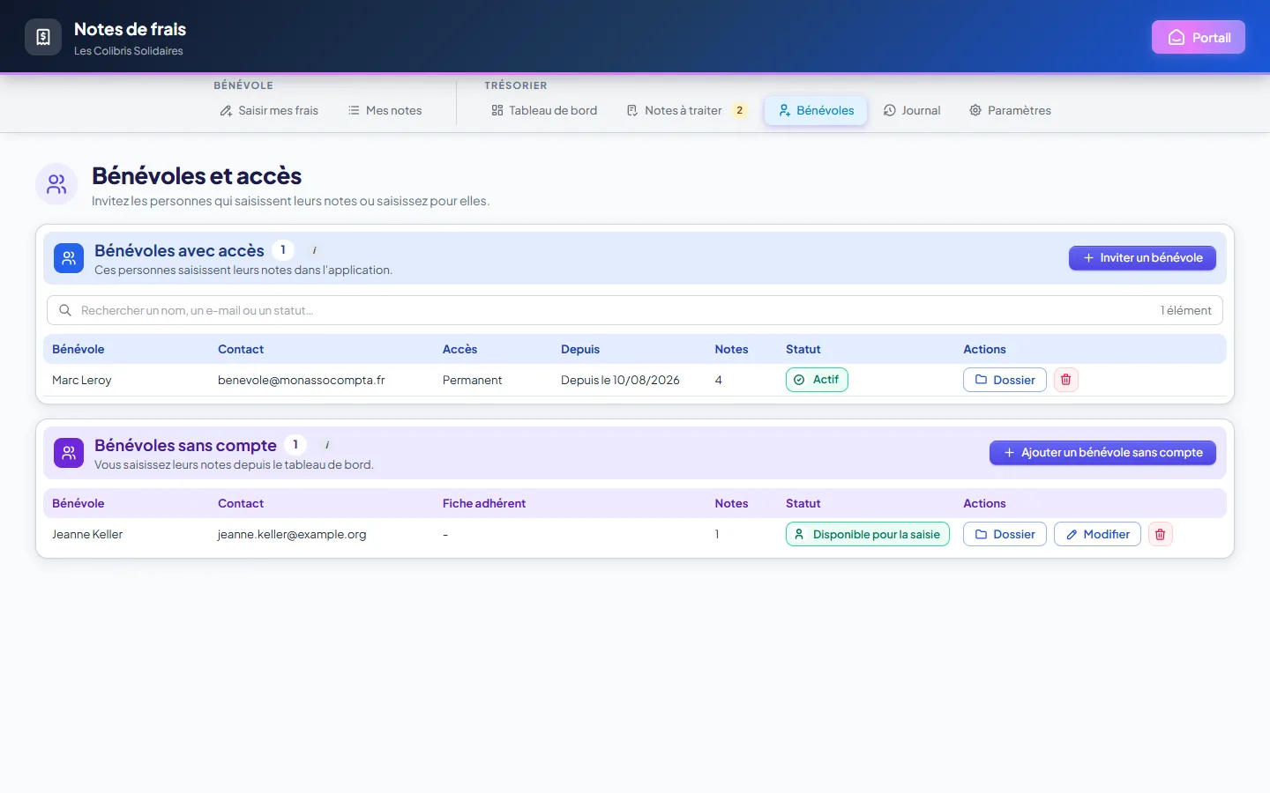
Task: Click Inviter un bénévole button
Action: pyautogui.click(x=1142, y=258)
